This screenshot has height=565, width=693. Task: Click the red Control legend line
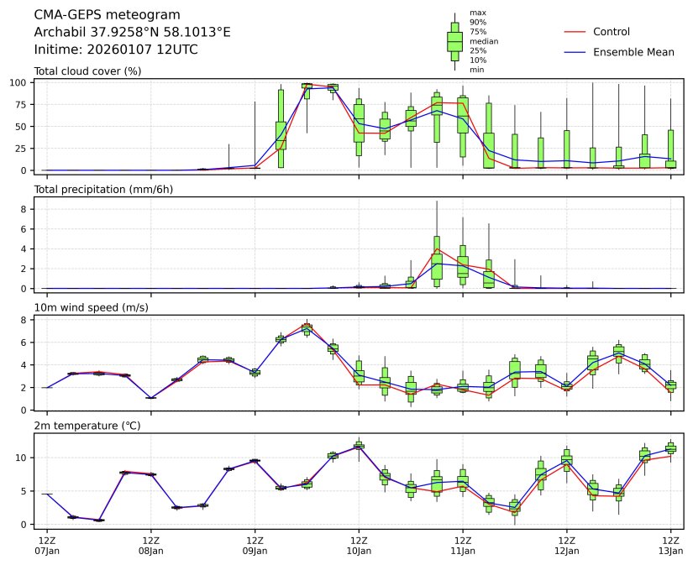(575, 32)
